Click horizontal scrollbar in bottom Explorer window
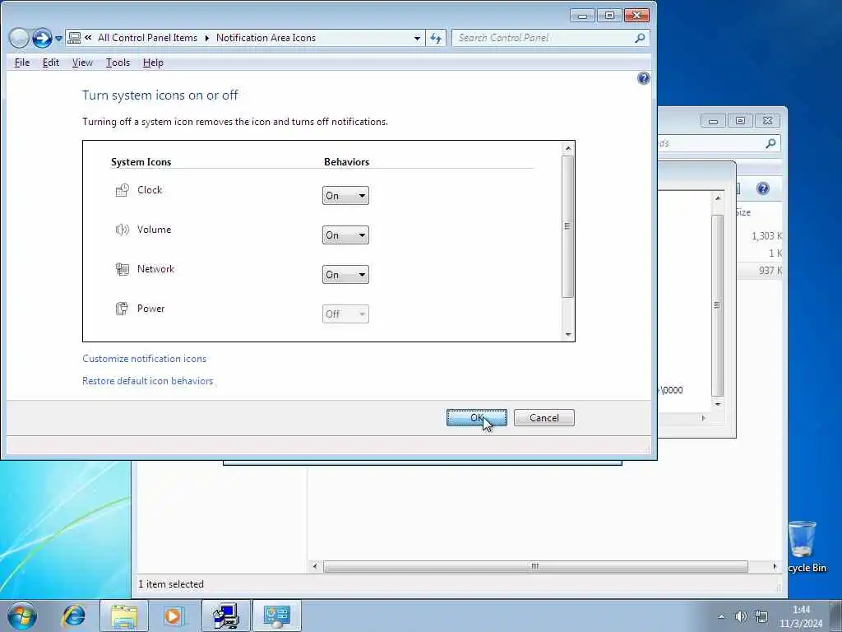This screenshot has height=632, width=842. (x=535, y=566)
